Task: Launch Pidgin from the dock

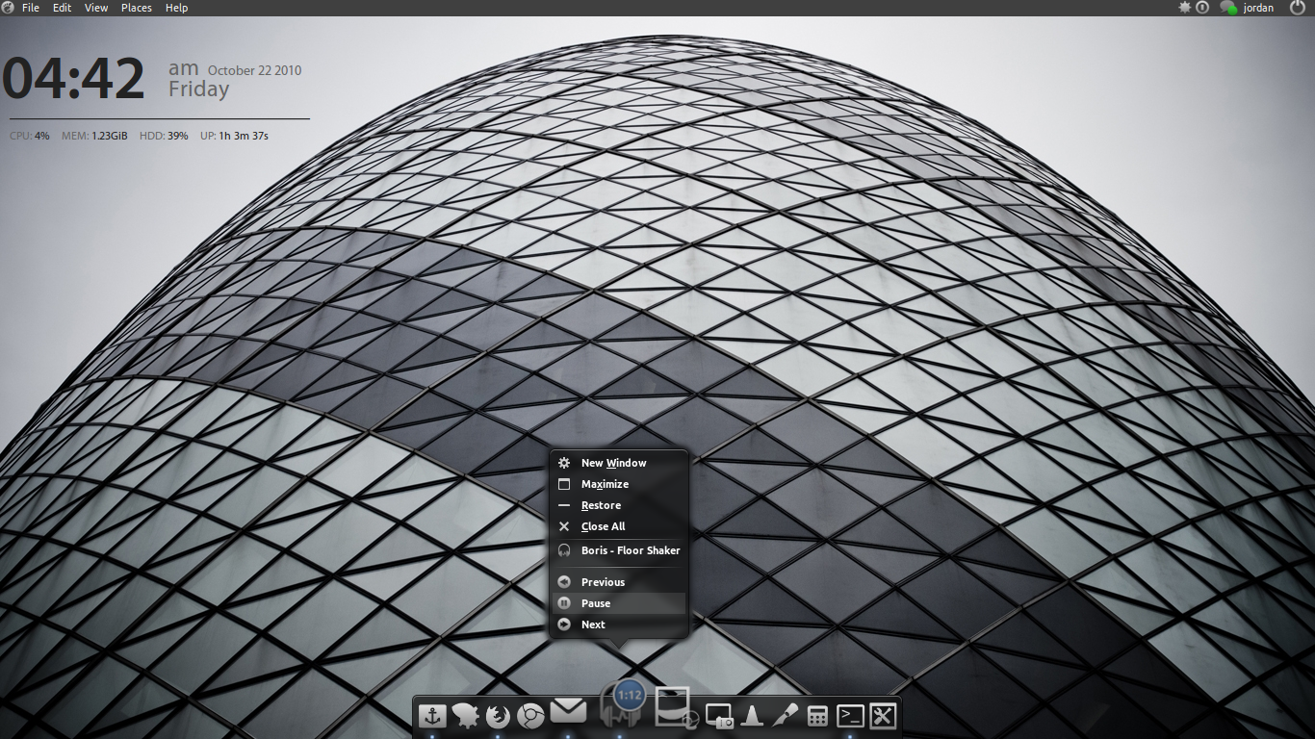Action: point(465,715)
